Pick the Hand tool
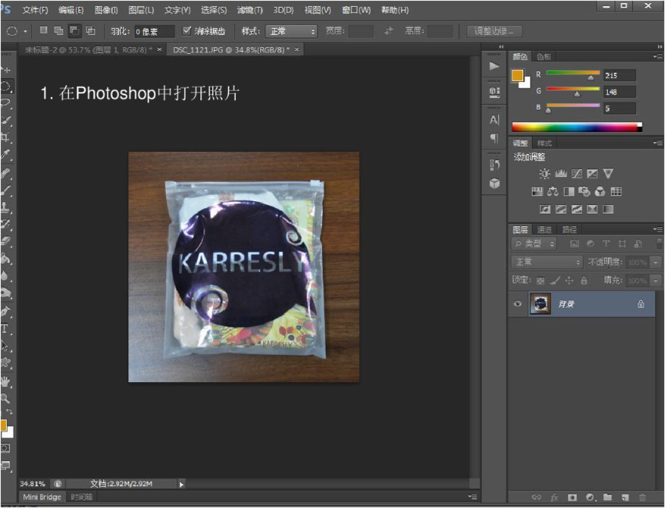This screenshot has width=665, height=508. click(x=5, y=381)
